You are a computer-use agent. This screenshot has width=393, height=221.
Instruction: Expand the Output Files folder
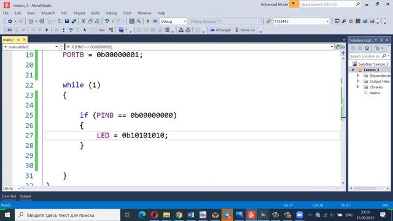pos(358,81)
